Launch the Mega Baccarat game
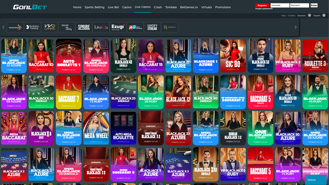 coord(14,128)
